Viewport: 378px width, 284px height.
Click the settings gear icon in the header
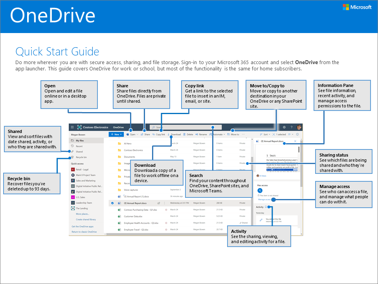point(284,127)
